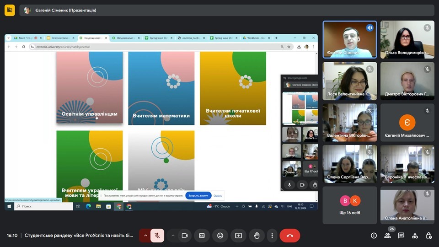Open the 'Вчителям математики' course card

point(161,88)
